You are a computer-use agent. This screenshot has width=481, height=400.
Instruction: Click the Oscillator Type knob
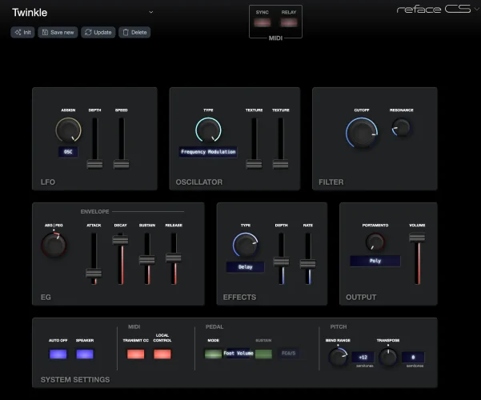(208, 130)
